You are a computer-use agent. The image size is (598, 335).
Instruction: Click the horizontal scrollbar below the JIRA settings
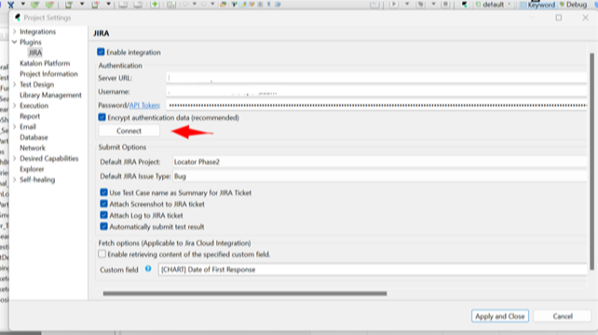pyautogui.click(x=245, y=293)
